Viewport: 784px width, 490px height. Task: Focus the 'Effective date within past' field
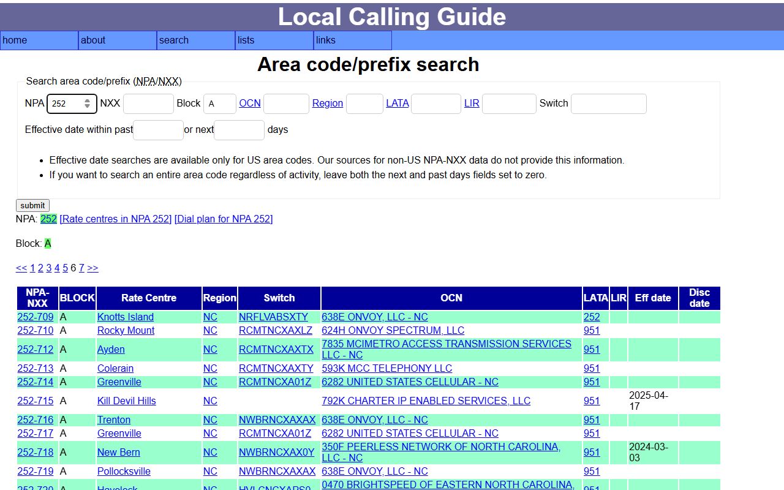(158, 130)
